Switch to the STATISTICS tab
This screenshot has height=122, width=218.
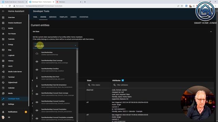coord(84,17)
